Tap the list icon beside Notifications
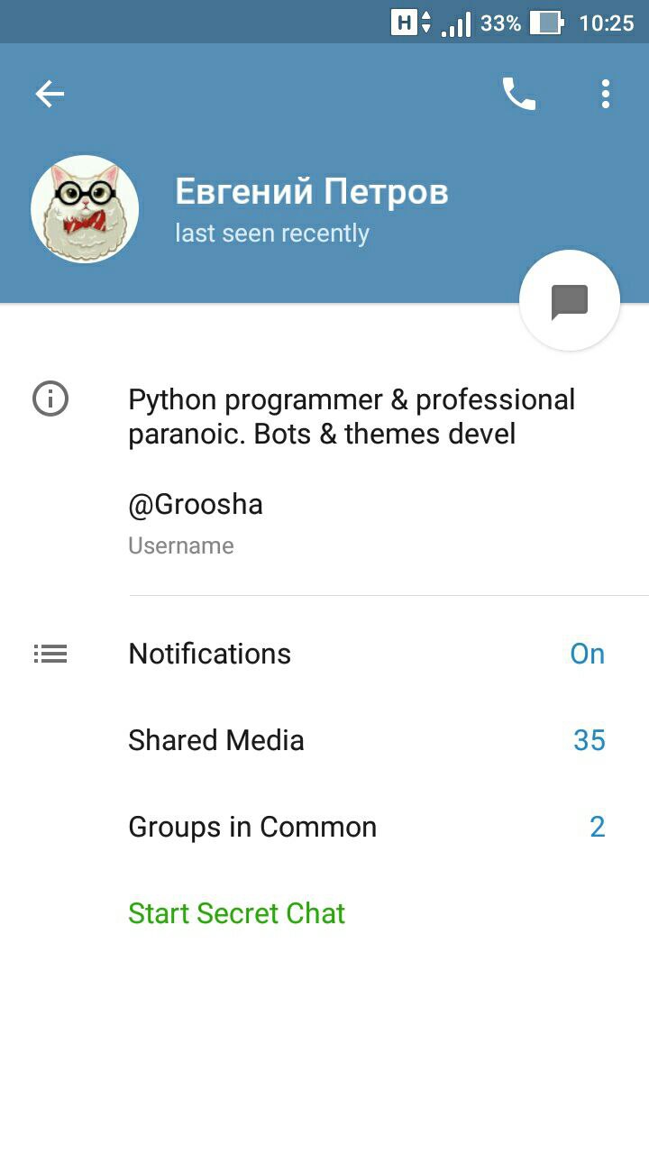This screenshot has width=649, height=1154. (50, 654)
